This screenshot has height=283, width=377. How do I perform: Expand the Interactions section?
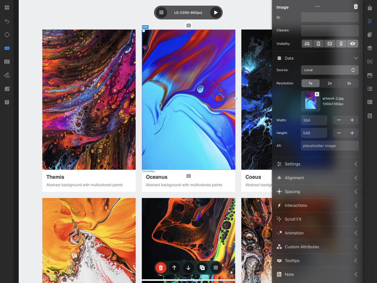pyautogui.click(x=356, y=205)
